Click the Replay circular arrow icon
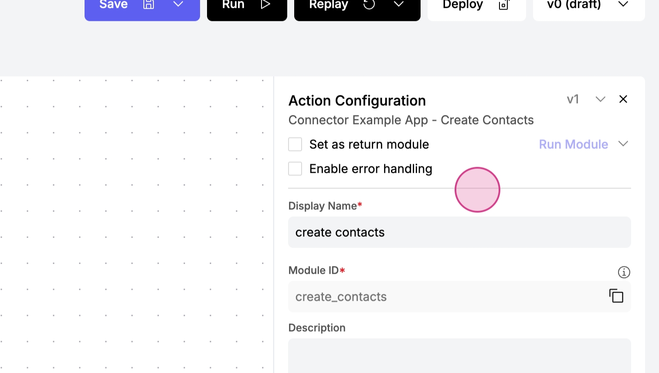The image size is (659, 373). pos(369,4)
